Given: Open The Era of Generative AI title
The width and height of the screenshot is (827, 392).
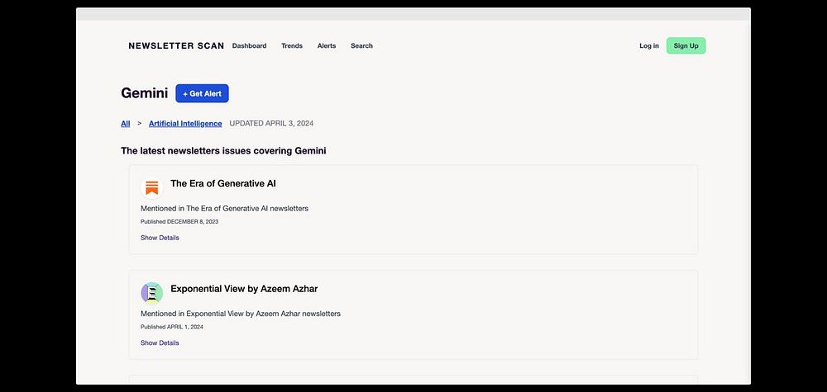Looking at the screenshot, I should (x=223, y=184).
